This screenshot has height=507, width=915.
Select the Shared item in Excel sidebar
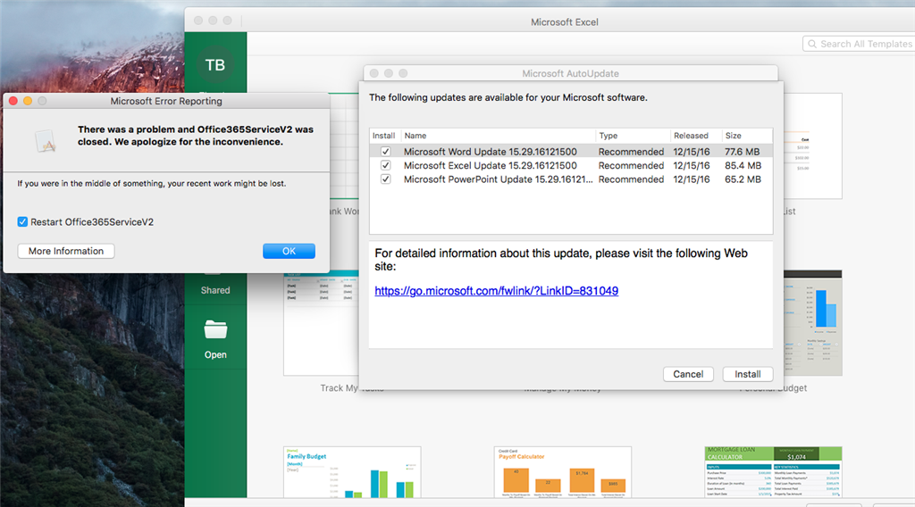(x=215, y=290)
